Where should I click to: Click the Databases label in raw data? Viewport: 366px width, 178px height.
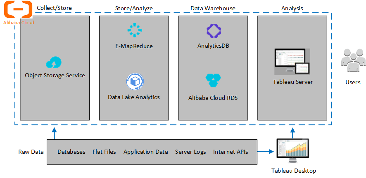71,152
